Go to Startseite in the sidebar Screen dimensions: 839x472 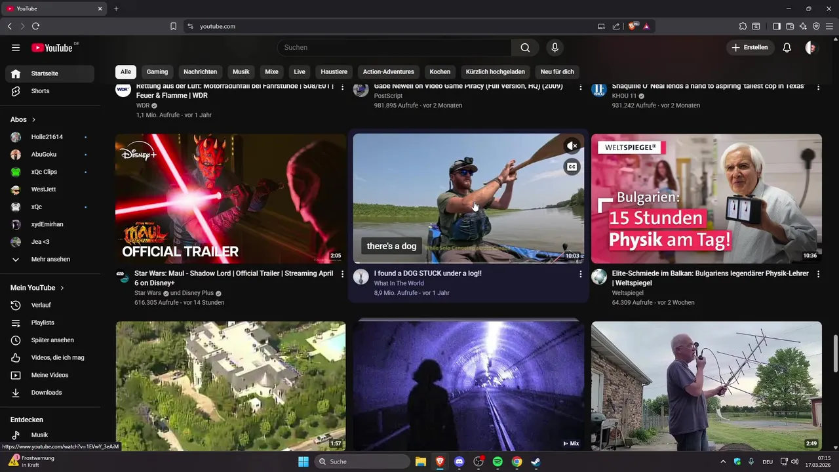[50, 73]
